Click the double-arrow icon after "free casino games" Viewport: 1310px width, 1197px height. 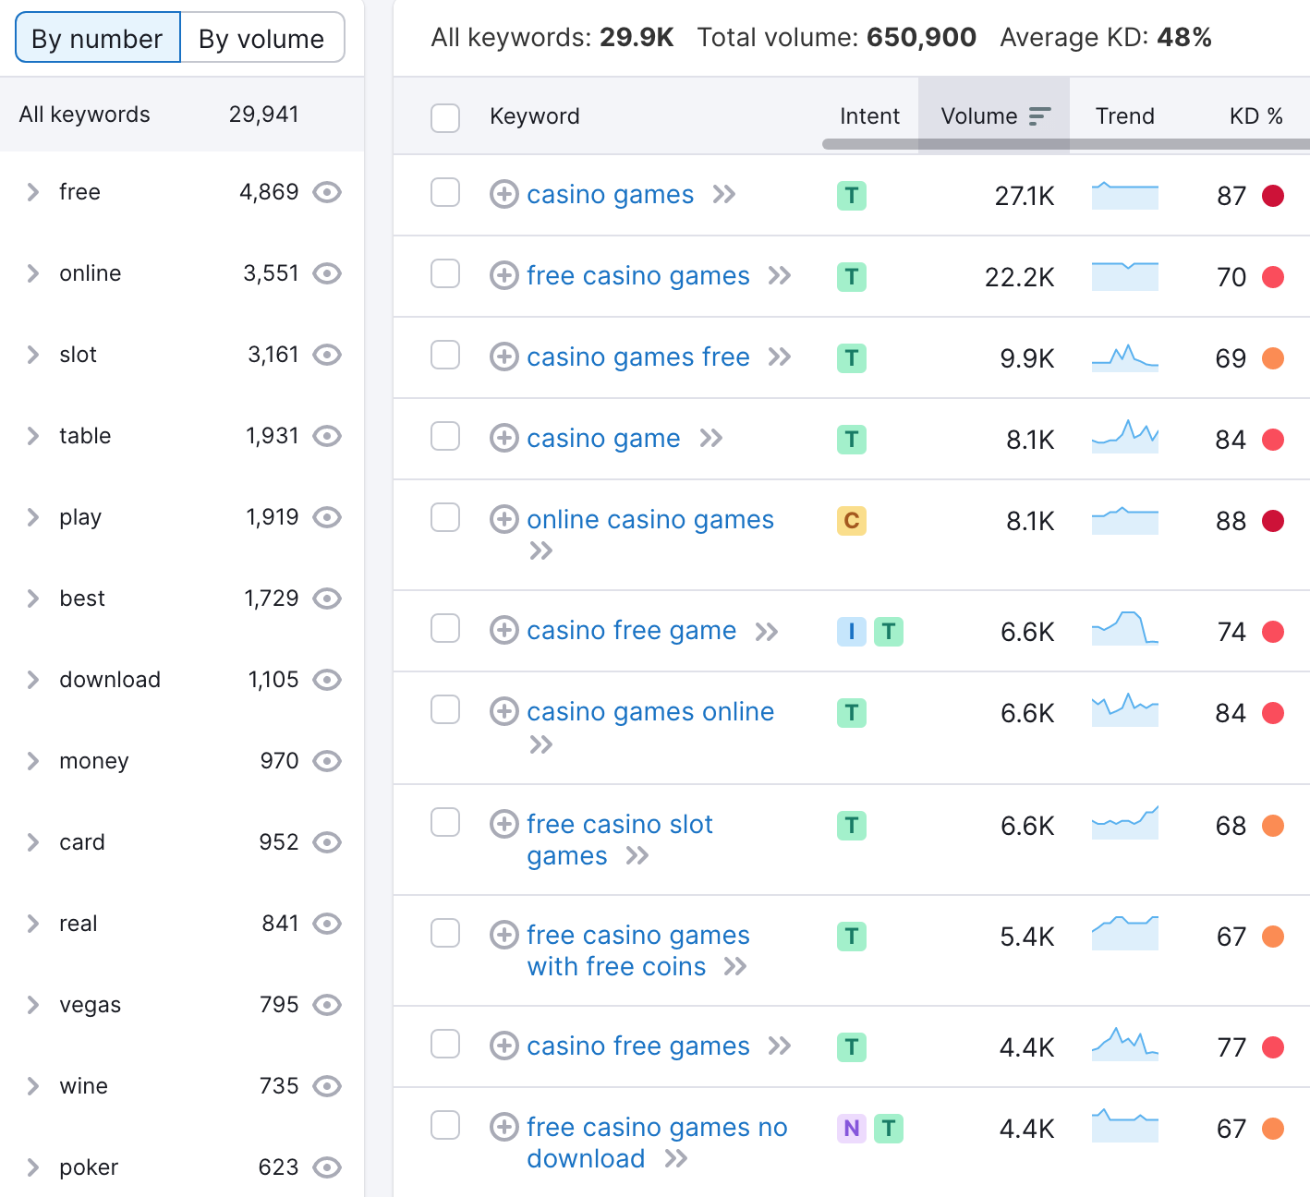(x=781, y=275)
